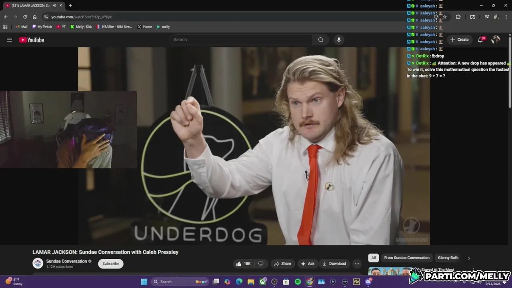Close the LAMAR JACKSON YouTube tab
This screenshot has width=512, height=288.
pos(61,6)
